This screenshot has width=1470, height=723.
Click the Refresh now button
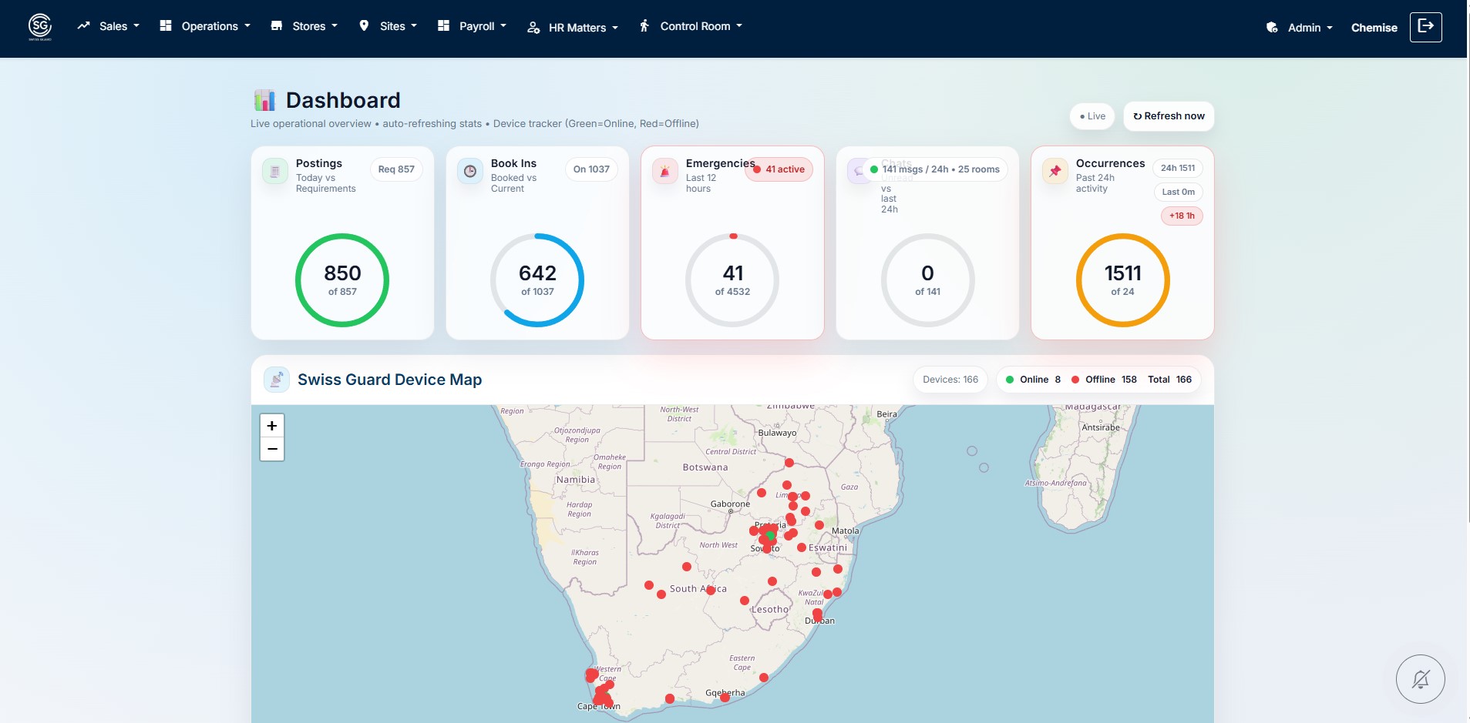pos(1169,116)
